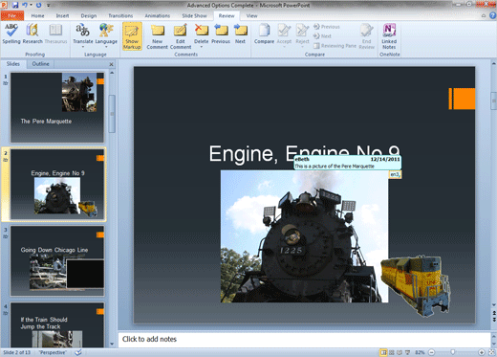Save the presentation from Quick Access Toolbar
The image size is (497, 357).
point(15,5)
